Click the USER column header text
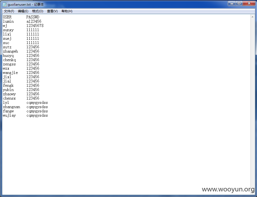This screenshot has height=197, width=257. [7, 17]
